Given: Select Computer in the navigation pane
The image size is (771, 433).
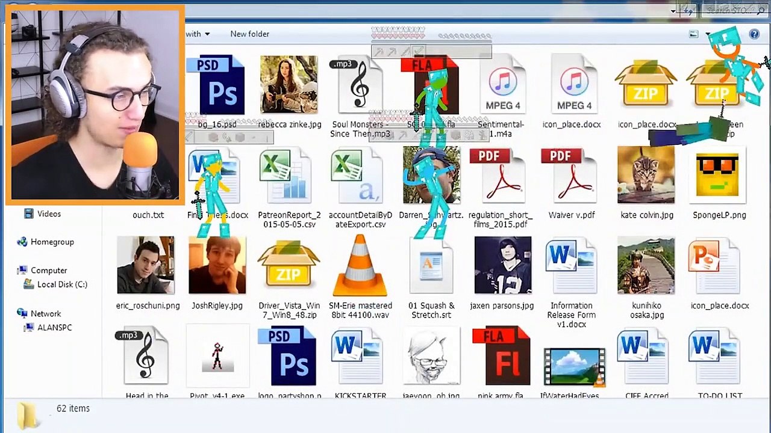Looking at the screenshot, I should tap(42, 271).
